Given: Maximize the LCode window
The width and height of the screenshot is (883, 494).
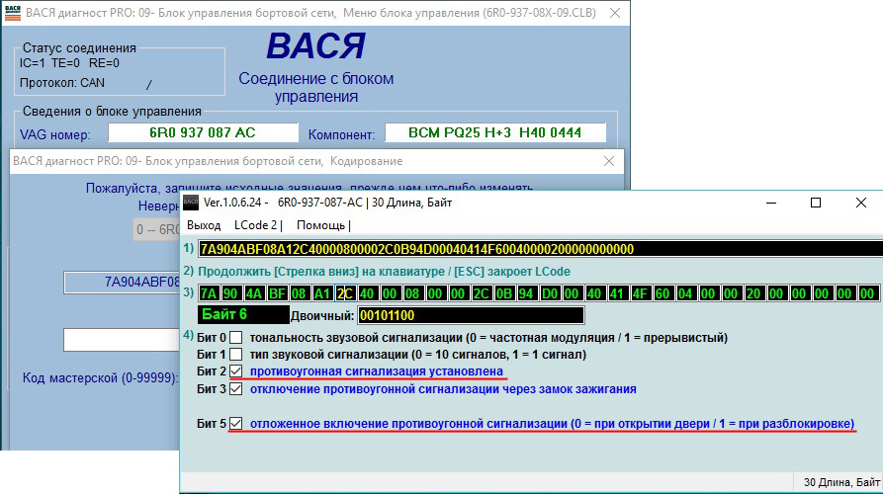Looking at the screenshot, I should pyautogui.click(x=816, y=203).
